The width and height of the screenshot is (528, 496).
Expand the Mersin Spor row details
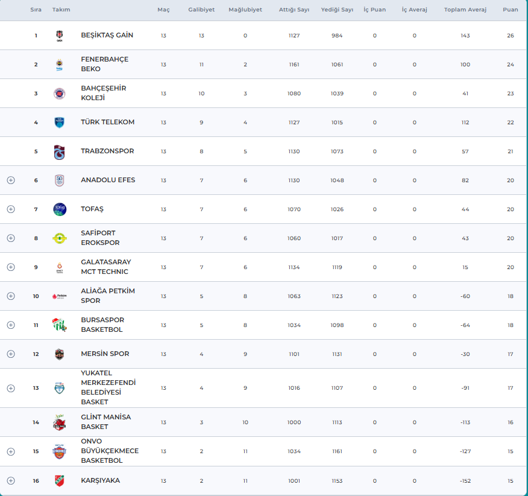11,354
